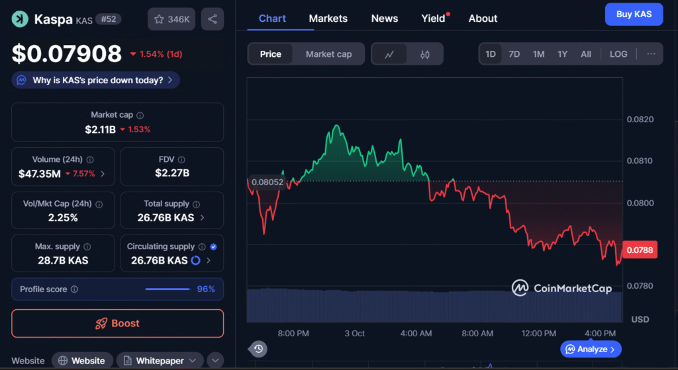Open the Markets tab
Screen dimensions: 678x370
tap(328, 18)
